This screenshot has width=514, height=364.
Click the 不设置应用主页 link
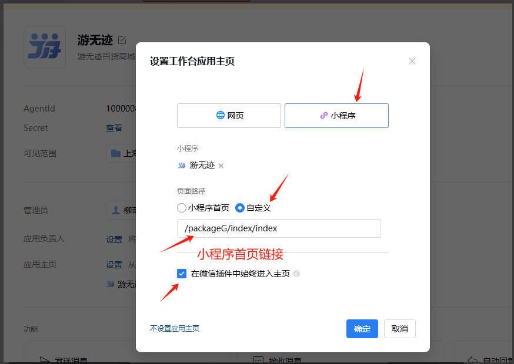(x=175, y=329)
